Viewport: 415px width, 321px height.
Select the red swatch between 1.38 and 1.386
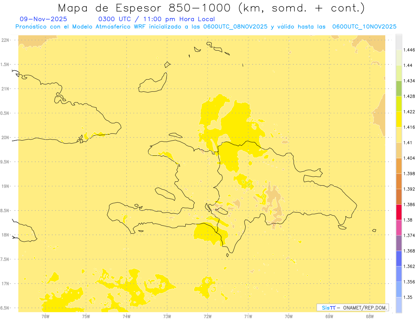tap(399, 212)
